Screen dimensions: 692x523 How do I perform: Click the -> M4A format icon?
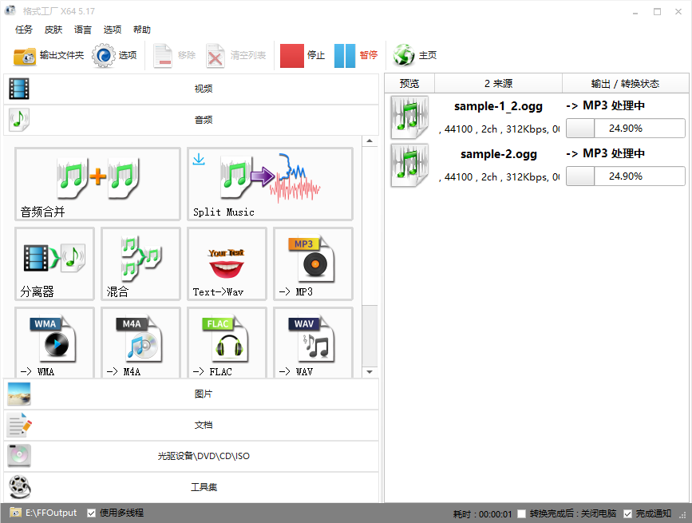coord(140,342)
